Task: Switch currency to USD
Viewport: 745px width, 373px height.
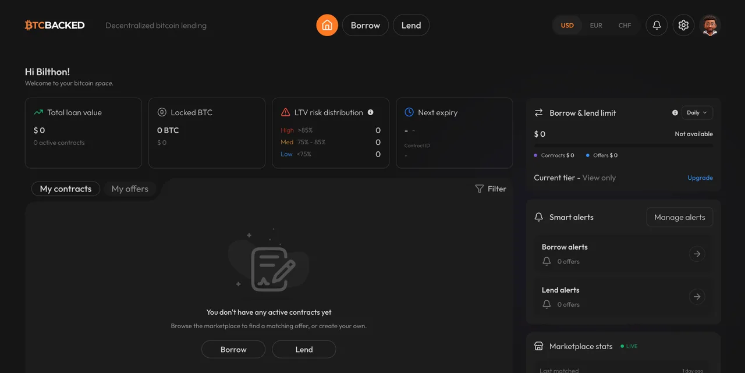Action: pyautogui.click(x=567, y=26)
